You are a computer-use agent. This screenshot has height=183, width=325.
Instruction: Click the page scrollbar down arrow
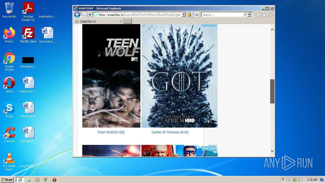tap(272, 151)
